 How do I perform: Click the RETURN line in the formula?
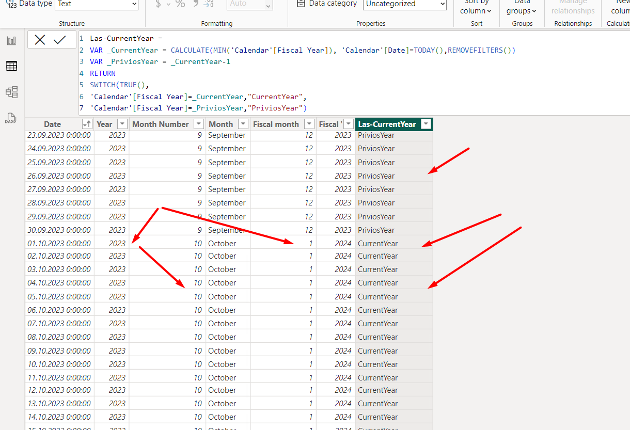tap(103, 73)
